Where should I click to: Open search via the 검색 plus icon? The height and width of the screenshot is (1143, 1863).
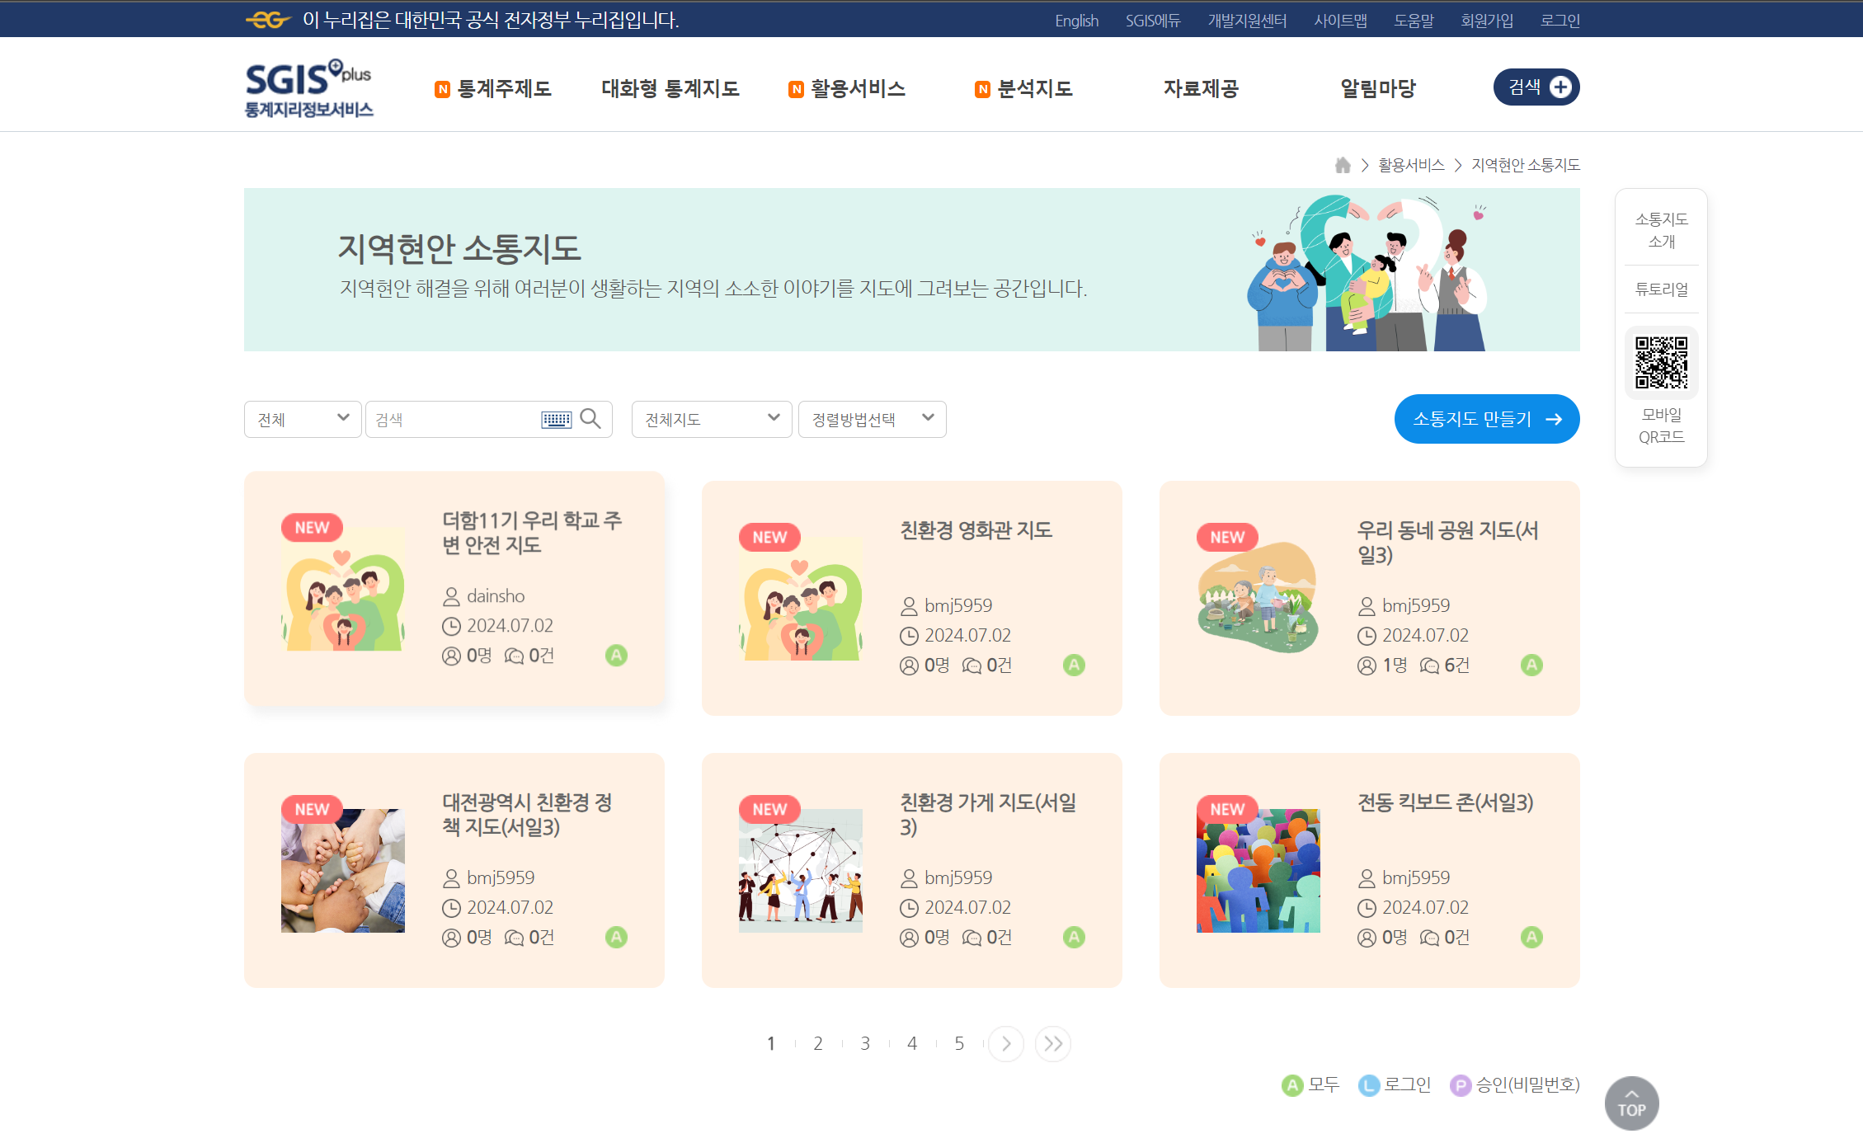(x=1561, y=86)
